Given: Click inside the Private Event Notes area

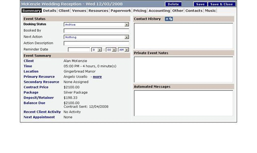Looking at the screenshot, I should point(184,69).
